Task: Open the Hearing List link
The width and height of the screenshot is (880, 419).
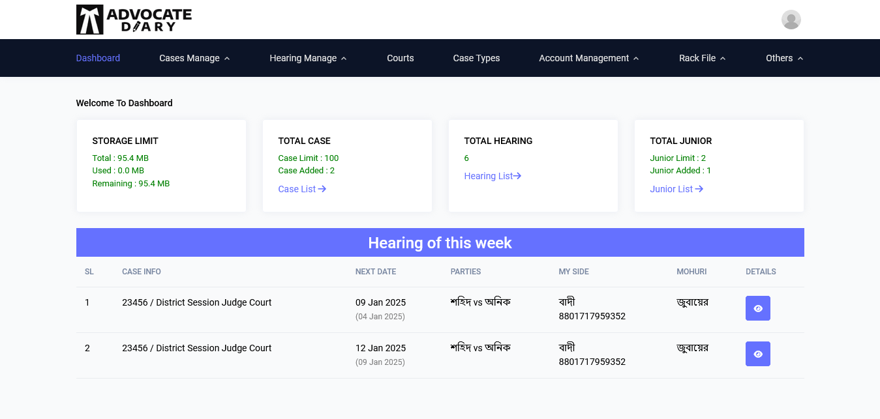Action: pyautogui.click(x=493, y=176)
